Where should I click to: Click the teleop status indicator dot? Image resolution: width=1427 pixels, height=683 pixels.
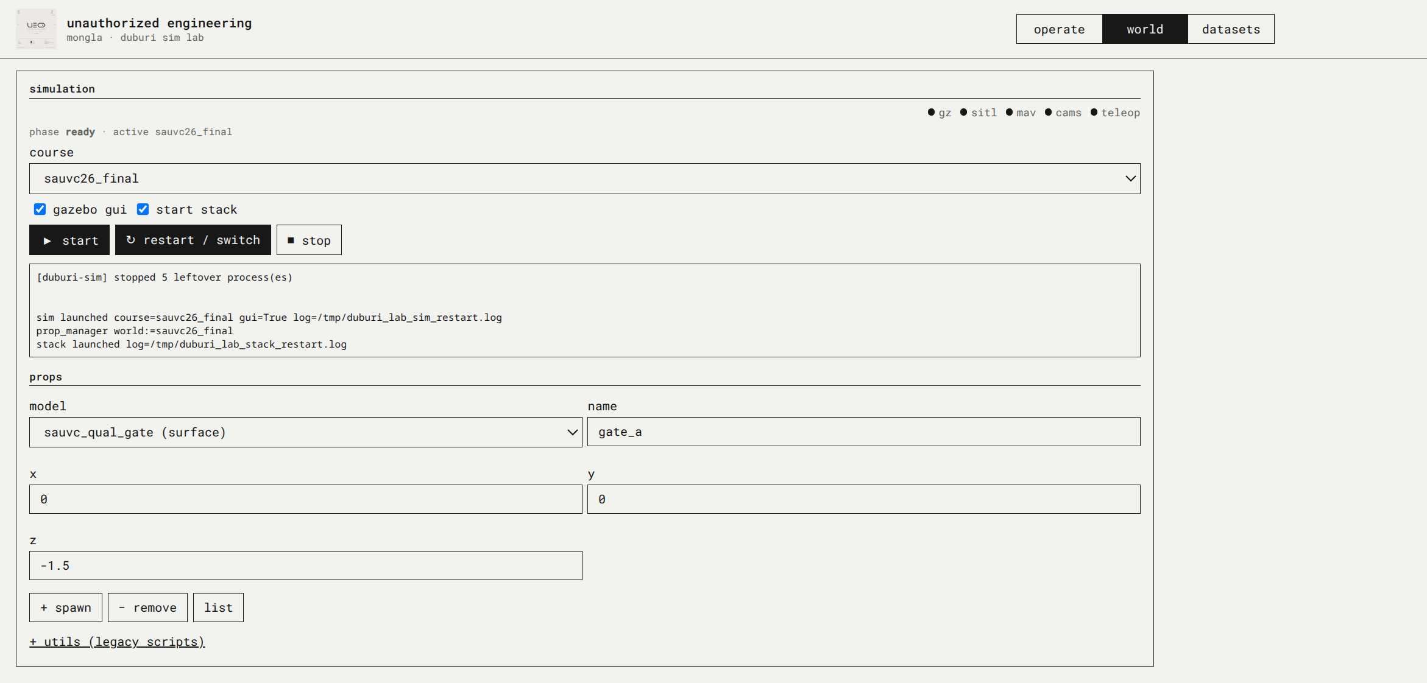1094,112
